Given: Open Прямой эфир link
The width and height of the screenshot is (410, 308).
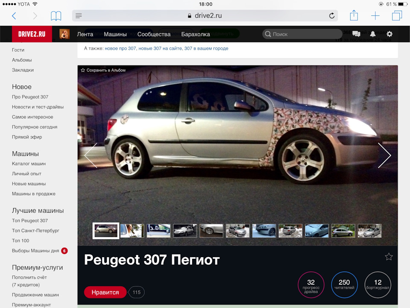Looking at the screenshot, I should click(27, 137).
